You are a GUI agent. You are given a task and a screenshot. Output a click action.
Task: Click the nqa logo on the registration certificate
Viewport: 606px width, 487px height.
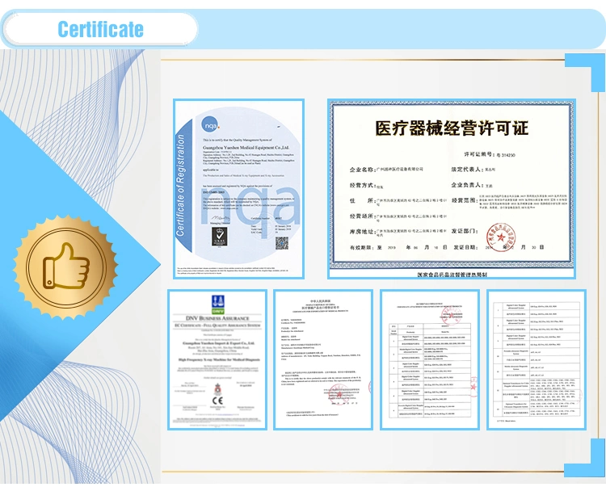(x=211, y=125)
